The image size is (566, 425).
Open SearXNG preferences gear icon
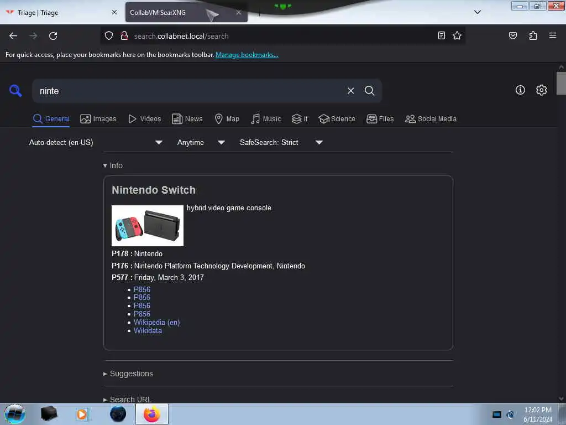coord(541,90)
